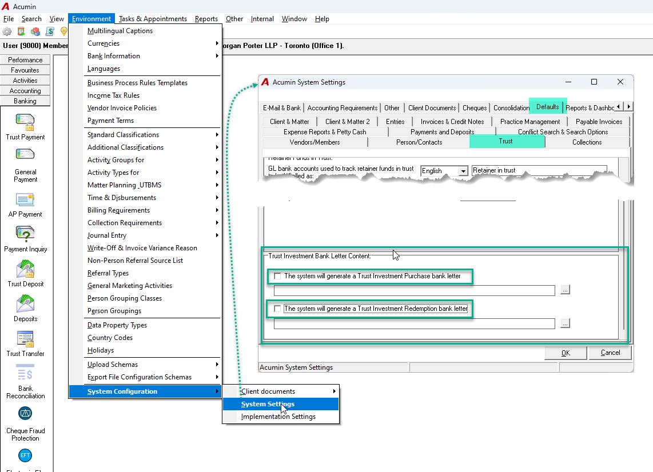Open the Trust Deposit sidebar icon
This screenshot has width=653, height=472.
25,269
